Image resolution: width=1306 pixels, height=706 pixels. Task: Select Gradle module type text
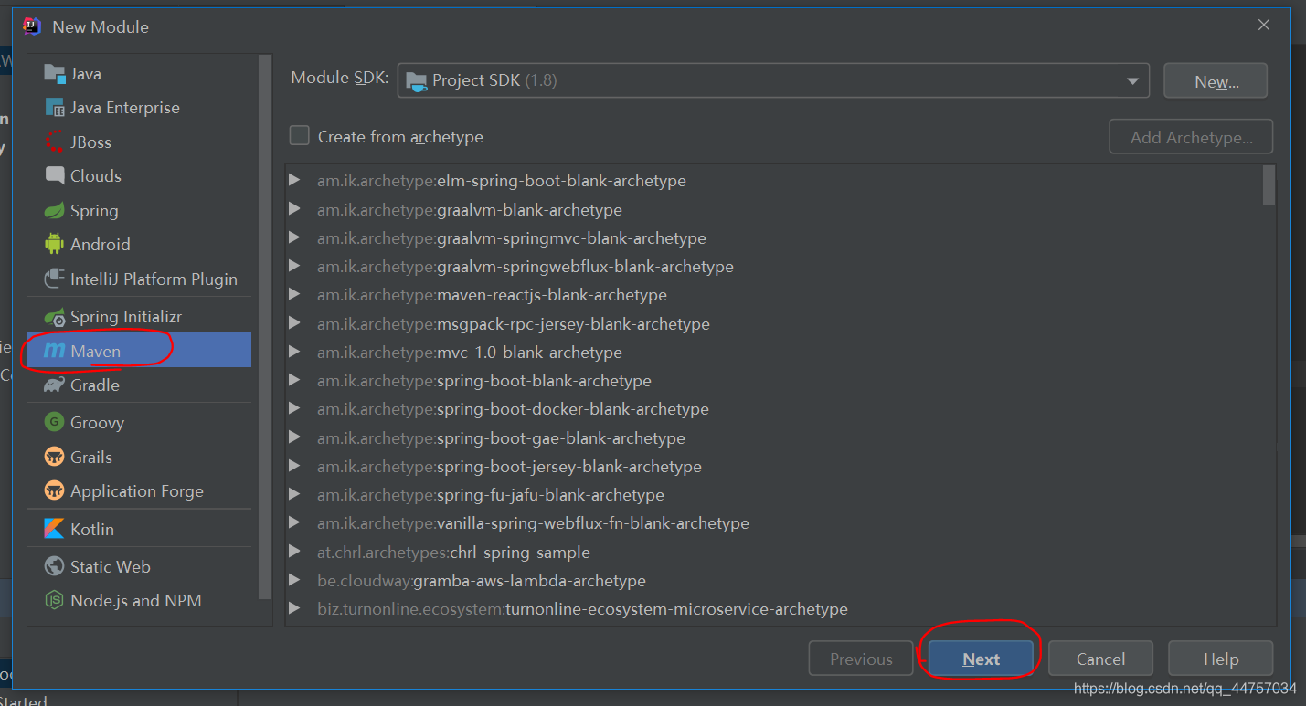pyautogui.click(x=95, y=385)
